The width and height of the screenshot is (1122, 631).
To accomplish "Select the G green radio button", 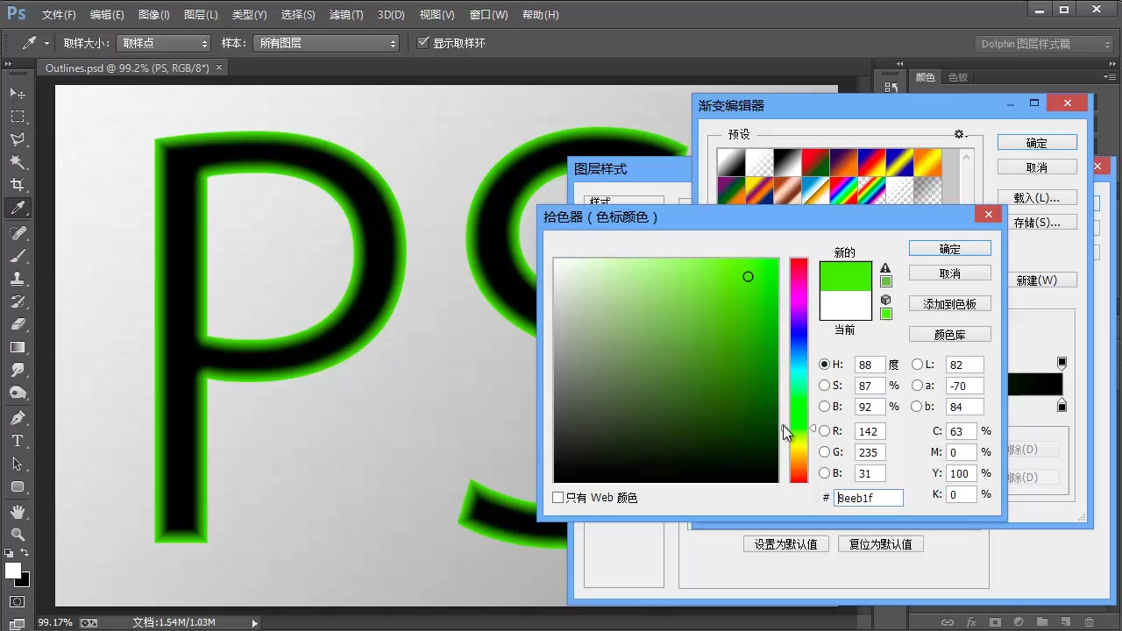I will pyautogui.click(x=824, y=452).
